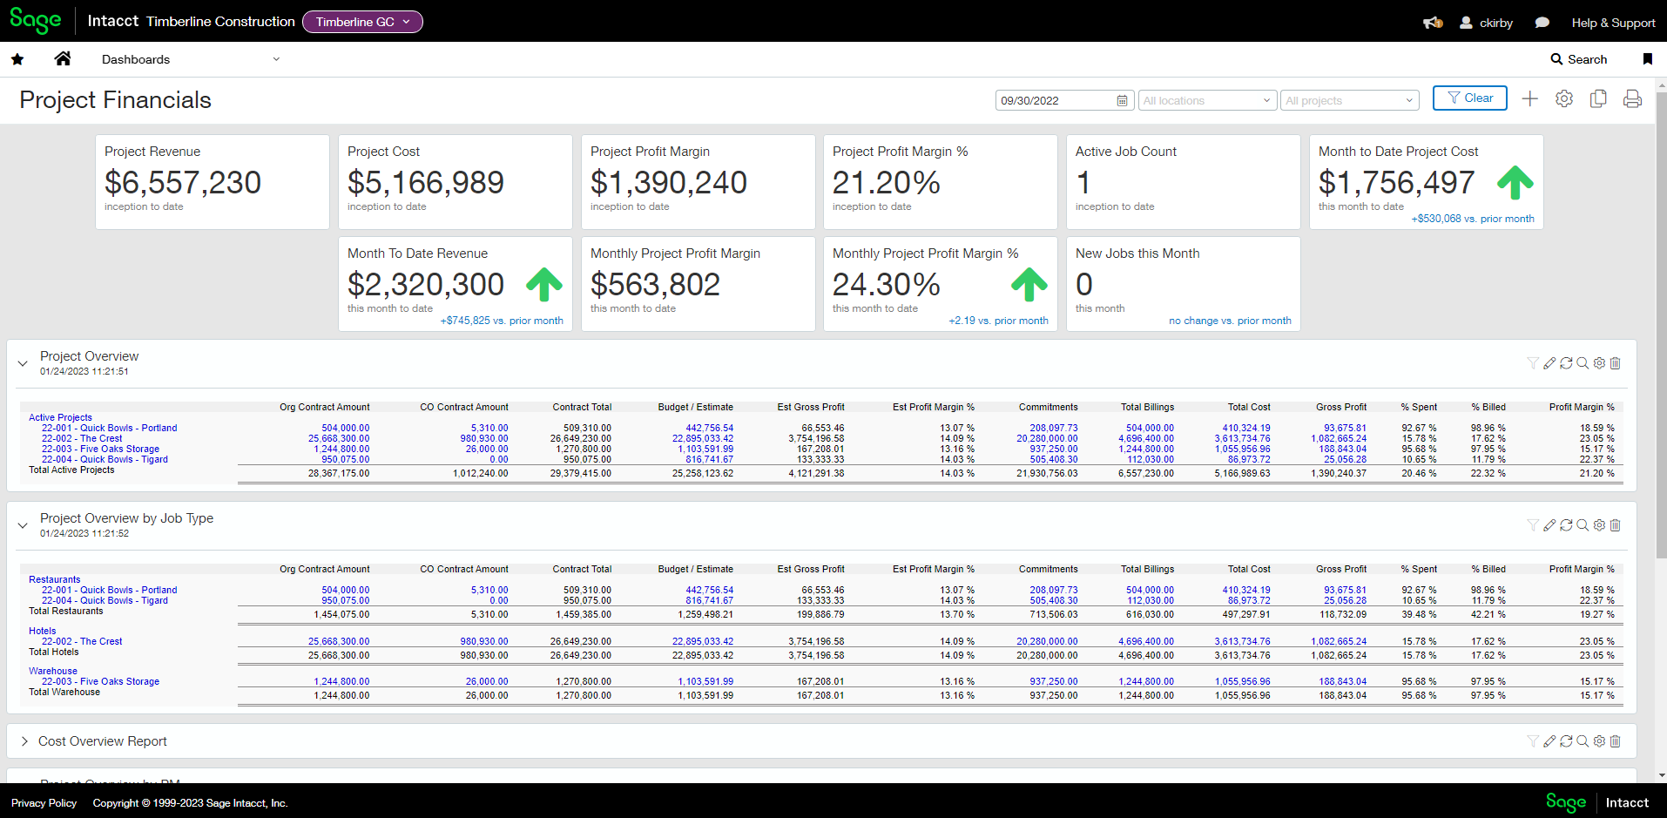Print the Project Financials dashboard
The height and width of the screenshot is (818, 1667).
point(1632,99)
